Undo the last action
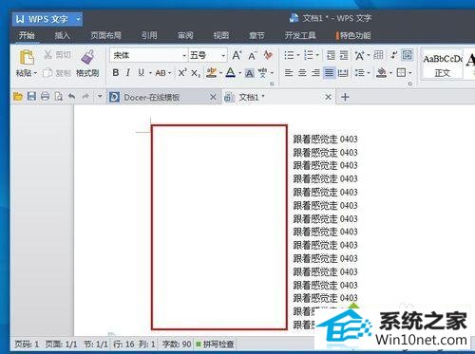This screenshot has height=354, width=475. pyautogui.click(x=72, y=96)
